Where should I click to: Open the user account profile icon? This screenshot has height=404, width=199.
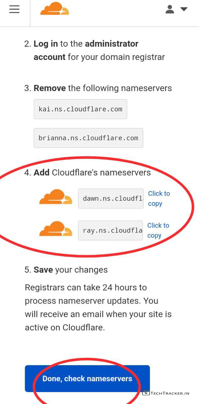170,9
